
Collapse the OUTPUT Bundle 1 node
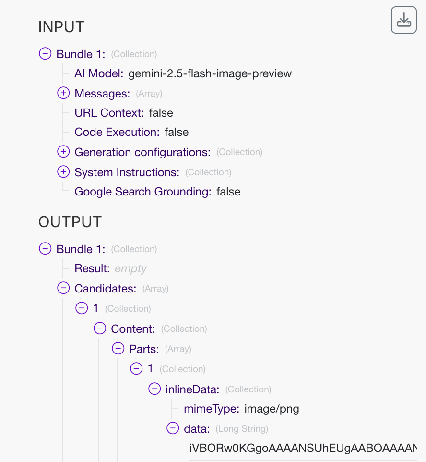pos(45,249)
